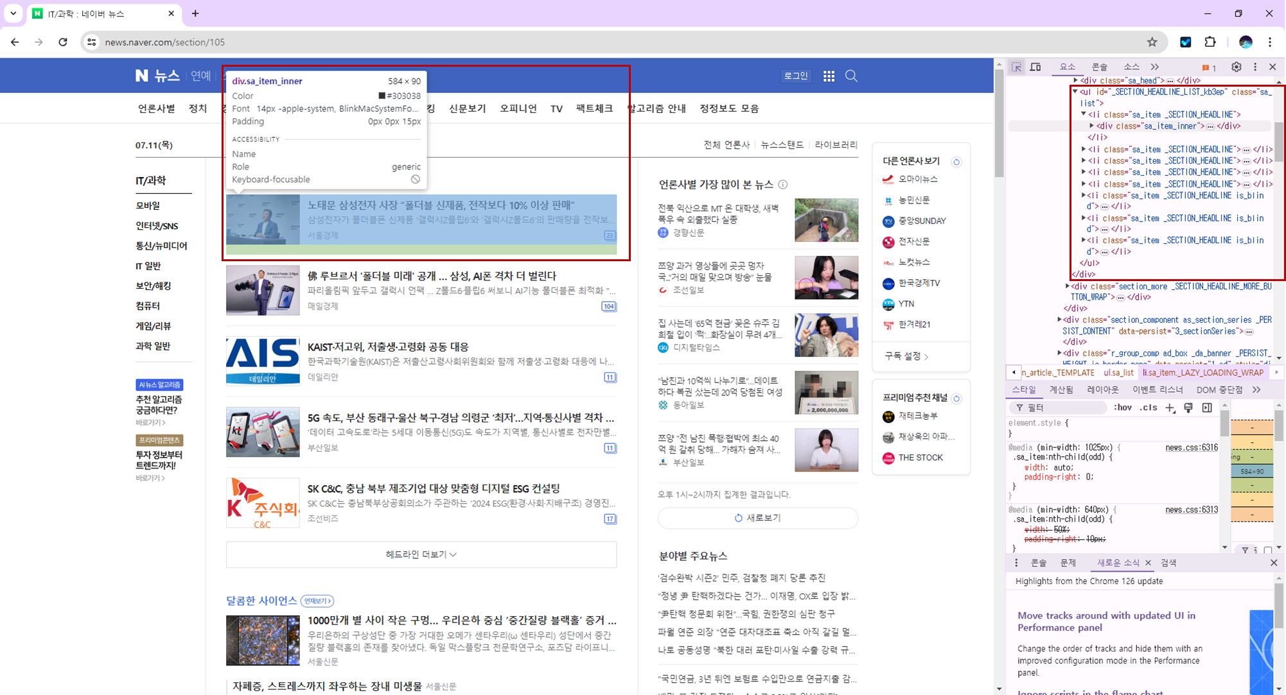This screenshot has height=695, width=1286.
Task: Open 구독 설정 link
Action: tap(906, 356)
